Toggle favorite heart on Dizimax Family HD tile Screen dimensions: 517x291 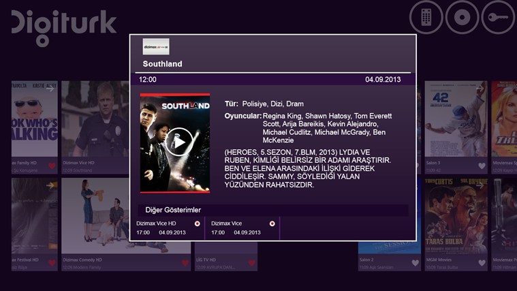tap(52, 166)
